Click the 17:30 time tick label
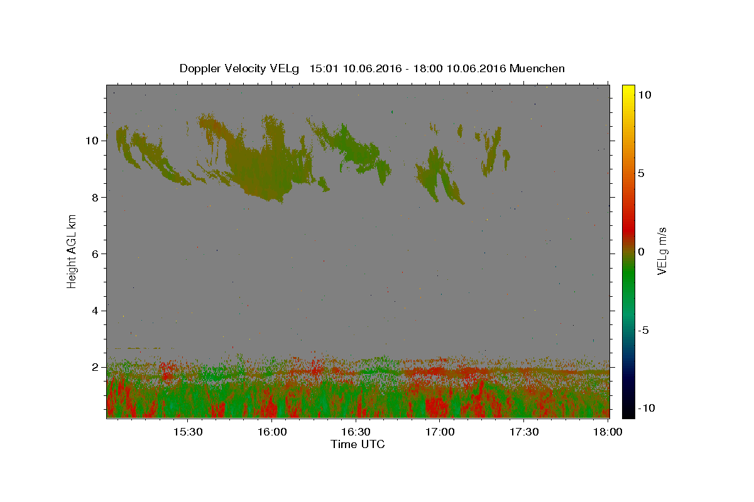 (x=525, y=432)
